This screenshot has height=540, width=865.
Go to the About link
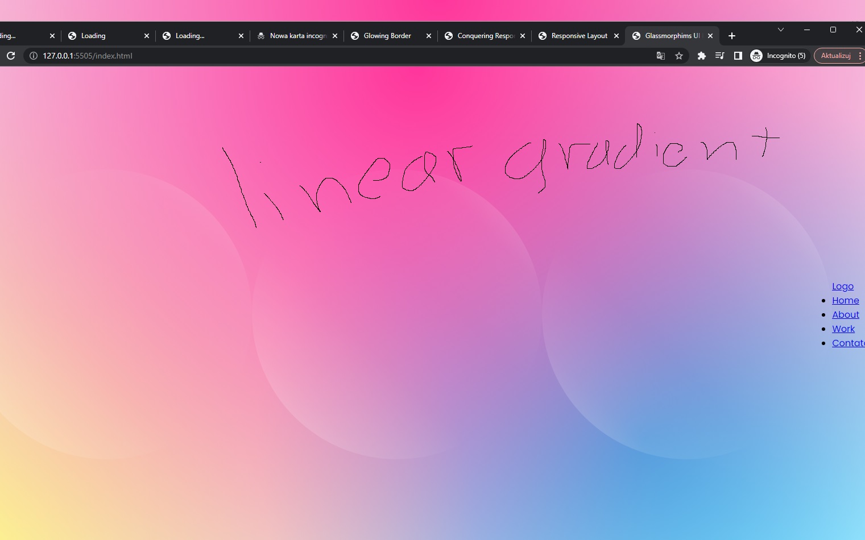[x=846, y=315]
